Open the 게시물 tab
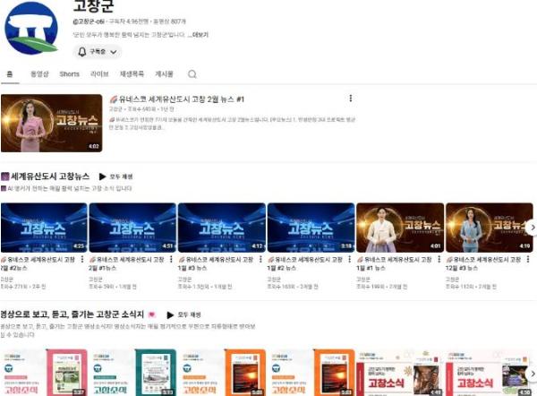 [x=165, y=74]
